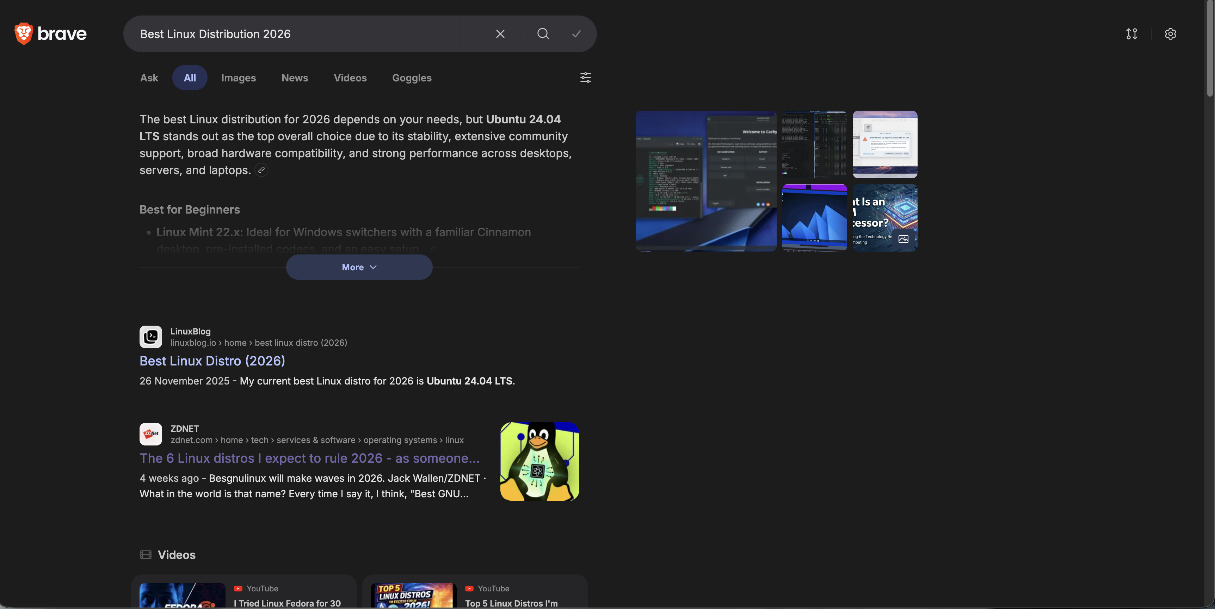Click the magnifying glass search icon
The image size is (1215, 609).
point(542,33)
